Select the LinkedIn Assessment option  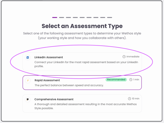[82, 62]
